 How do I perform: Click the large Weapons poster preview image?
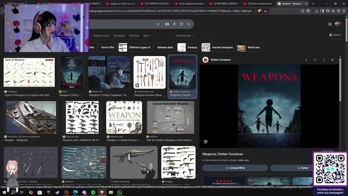(x=269, y=106)
